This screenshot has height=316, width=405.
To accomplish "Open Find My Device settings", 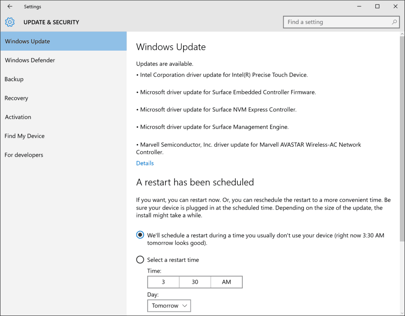I will pyautogui.click(x=25, y=136).
